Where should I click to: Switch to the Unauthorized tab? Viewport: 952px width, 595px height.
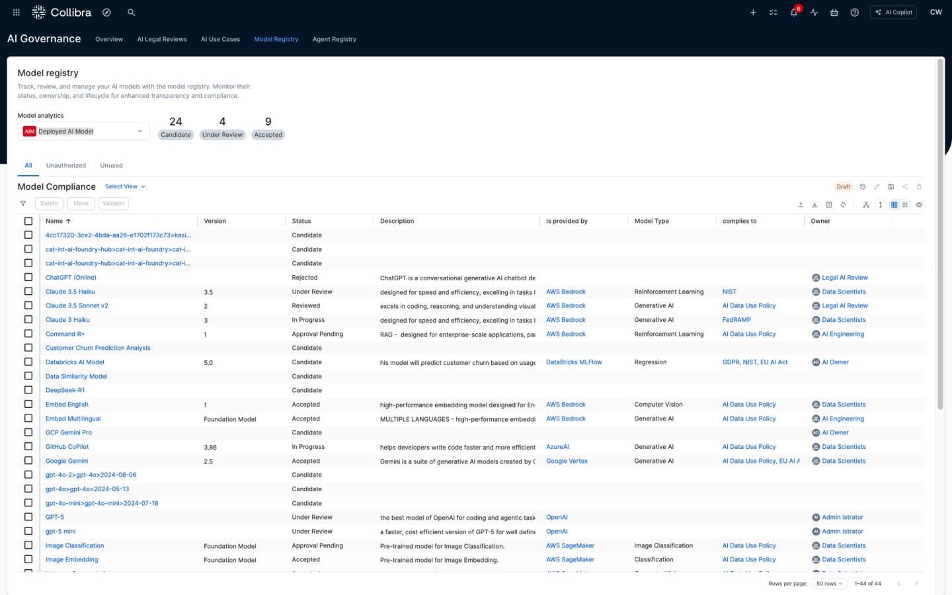coord(66,165)
